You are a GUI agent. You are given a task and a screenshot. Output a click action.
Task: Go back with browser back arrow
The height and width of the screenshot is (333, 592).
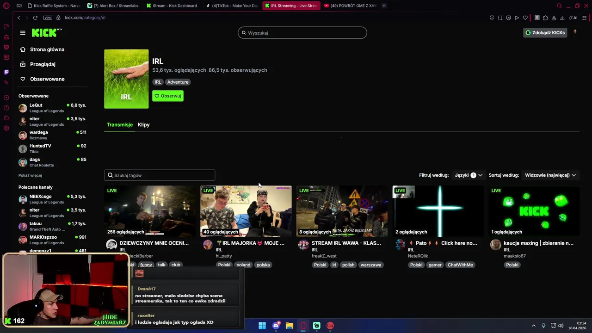(x=18, y=18)
